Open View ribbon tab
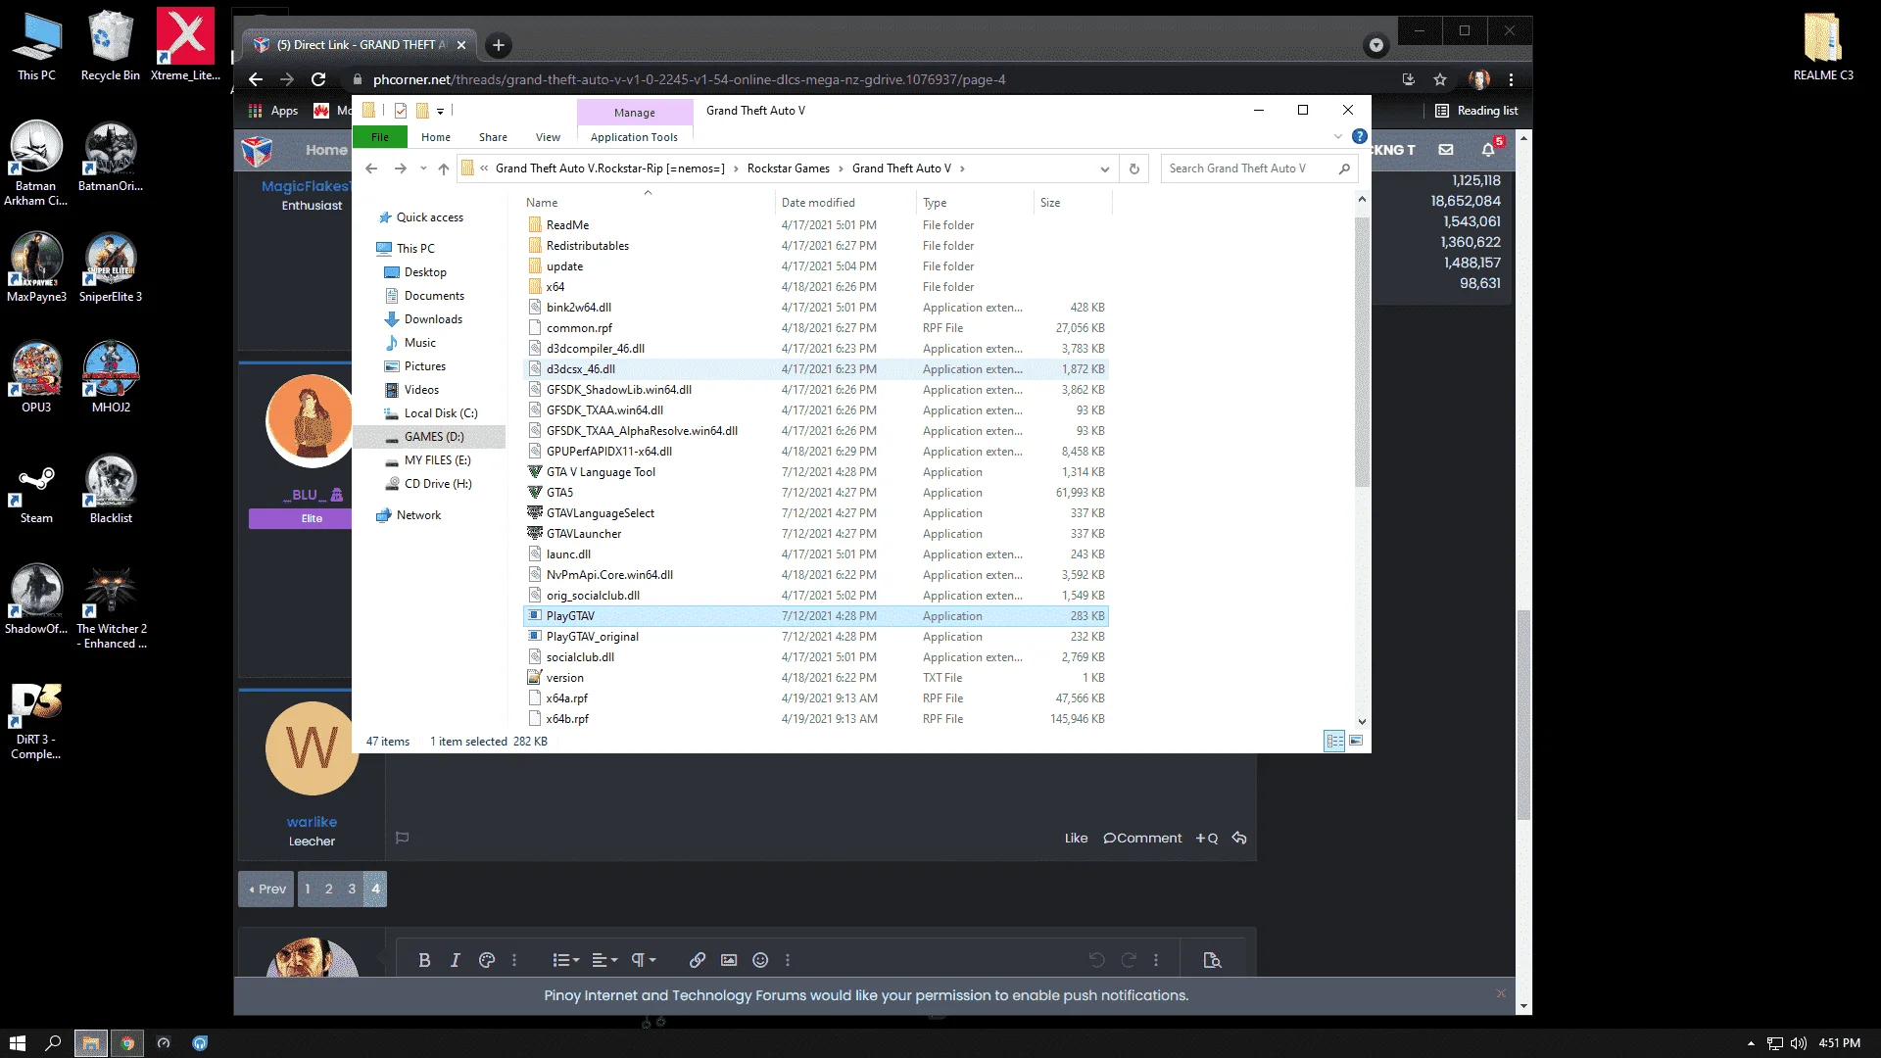This screenshot has height=1058, width=1881. 548,137
